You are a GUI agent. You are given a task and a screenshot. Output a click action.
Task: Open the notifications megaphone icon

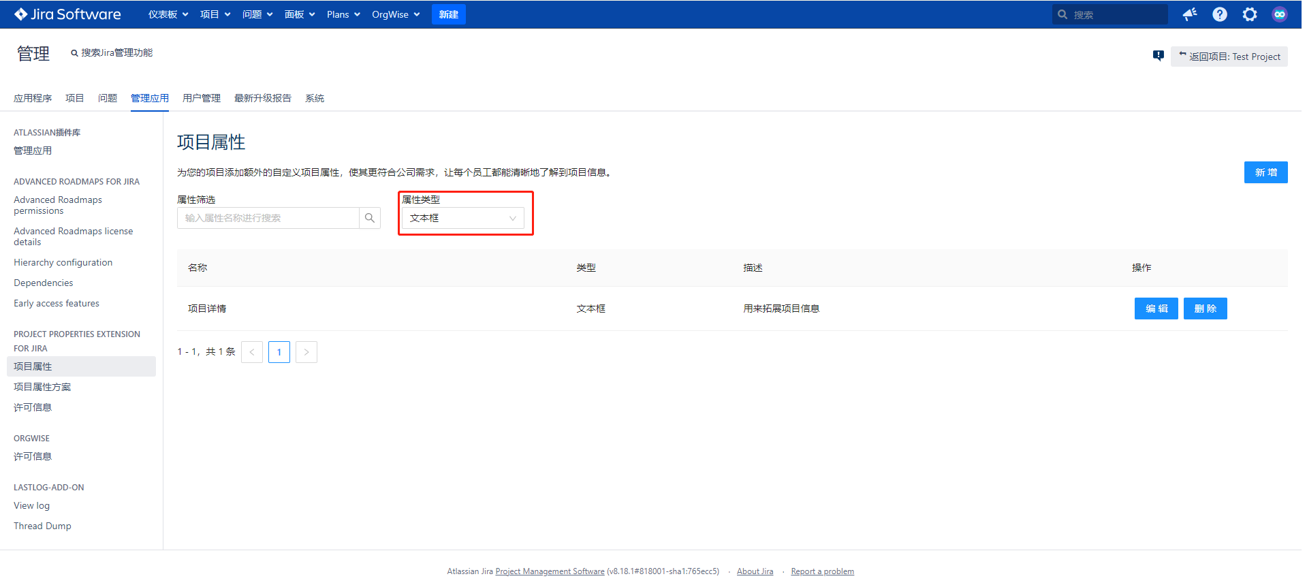1189,14
